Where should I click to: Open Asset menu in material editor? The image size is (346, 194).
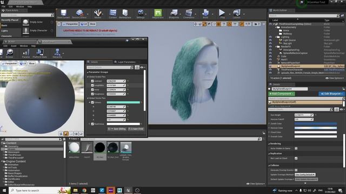(14, 46)
